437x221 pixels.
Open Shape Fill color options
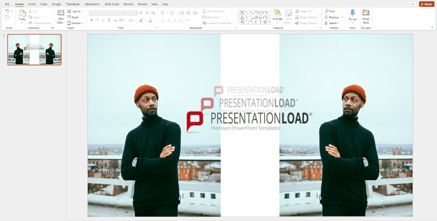click(303, 11)
